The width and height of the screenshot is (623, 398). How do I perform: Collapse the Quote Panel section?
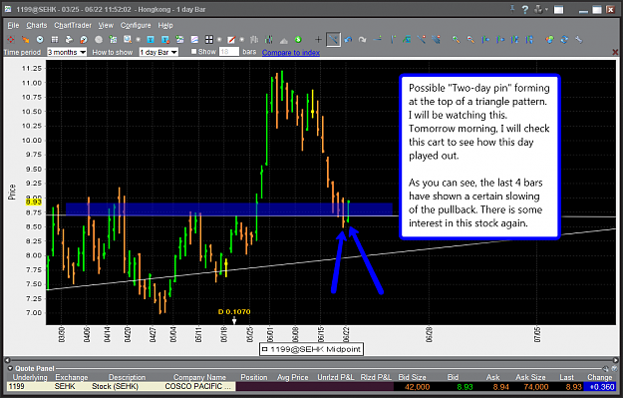10,368
